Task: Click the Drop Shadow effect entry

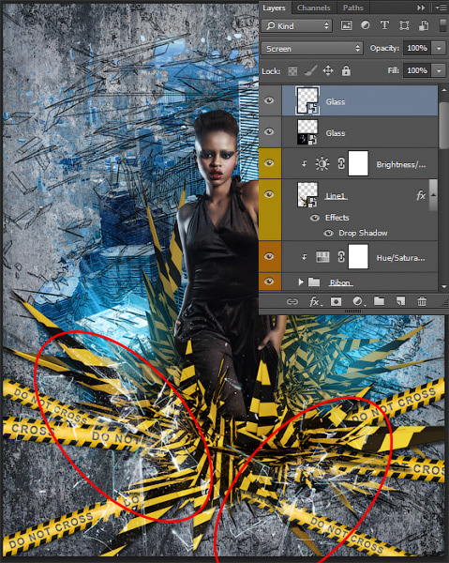Action: point(363,233)
